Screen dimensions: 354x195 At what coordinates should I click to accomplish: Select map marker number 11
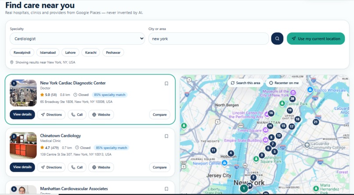tap(213, 150)
